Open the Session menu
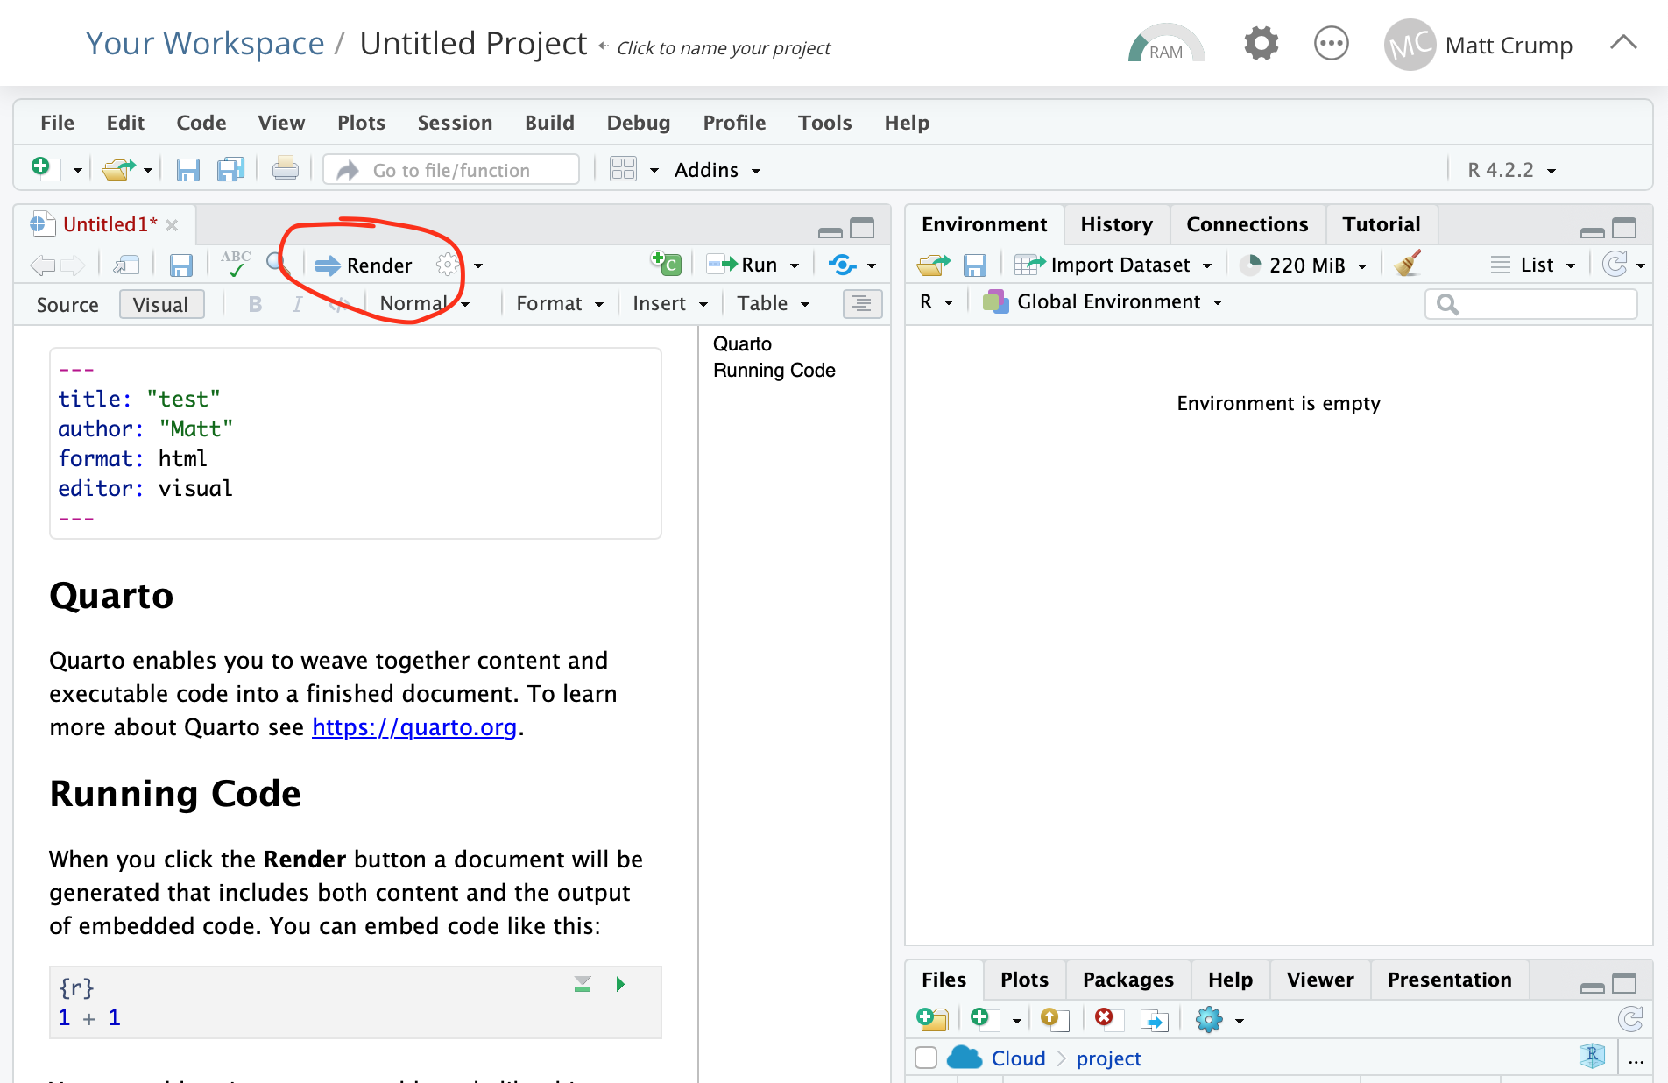Screen dimensions: 1668x1083 click(x=455, y=123)
